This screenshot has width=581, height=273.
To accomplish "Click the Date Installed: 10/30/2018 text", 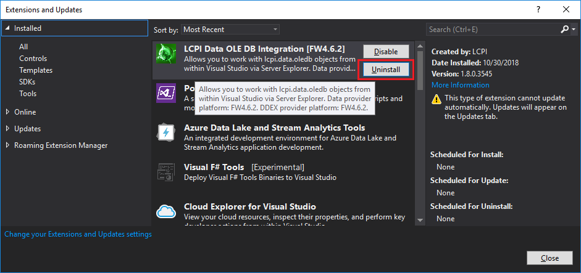I will tap(475, 62).
